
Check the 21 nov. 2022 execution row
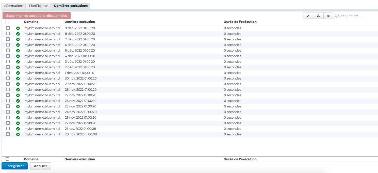click(8, 129)
